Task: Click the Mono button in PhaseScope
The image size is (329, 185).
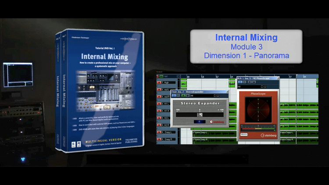Action: (244, 135)
